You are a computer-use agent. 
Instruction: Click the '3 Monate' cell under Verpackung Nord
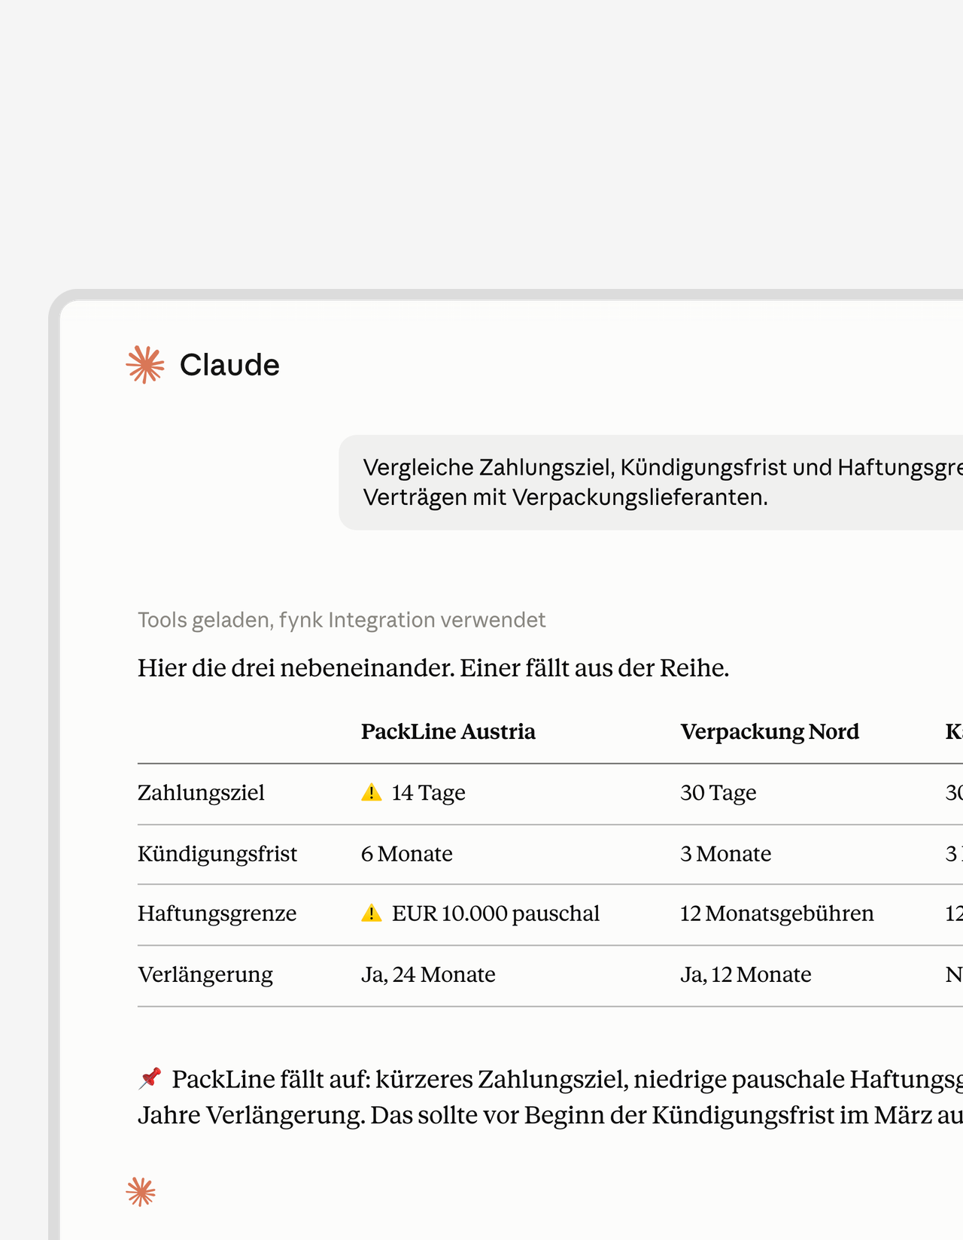[x=726, y=854]
